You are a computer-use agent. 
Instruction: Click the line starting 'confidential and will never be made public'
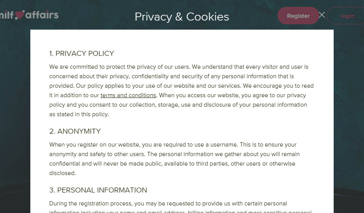(x=172, y=164)
